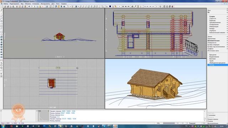The image size is (228, 128).
Task: Click the 'С касанием' option at bottom right
Action: pyautogui.click(x=211, y=115)
